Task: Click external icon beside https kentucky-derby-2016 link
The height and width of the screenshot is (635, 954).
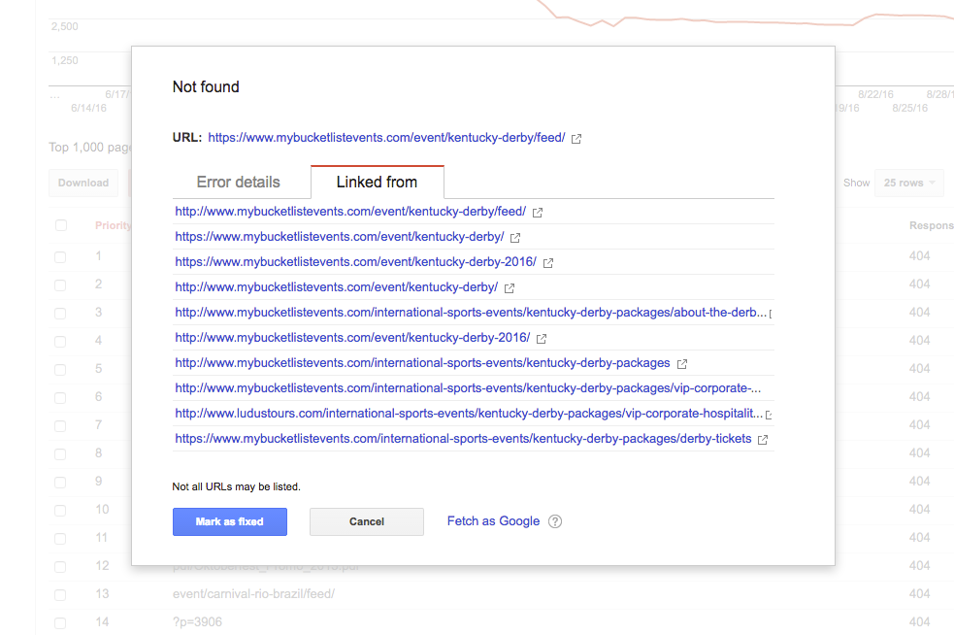Action: tap(548, 262)
